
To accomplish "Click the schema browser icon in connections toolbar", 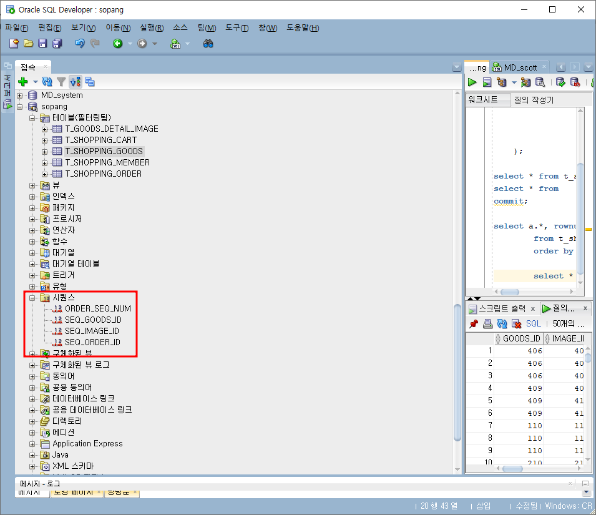I will coord(76,82).
